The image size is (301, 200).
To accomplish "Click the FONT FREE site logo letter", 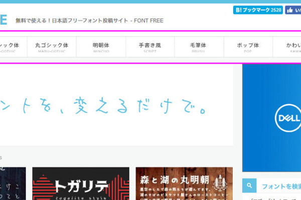I will click(x=3, y=20).
